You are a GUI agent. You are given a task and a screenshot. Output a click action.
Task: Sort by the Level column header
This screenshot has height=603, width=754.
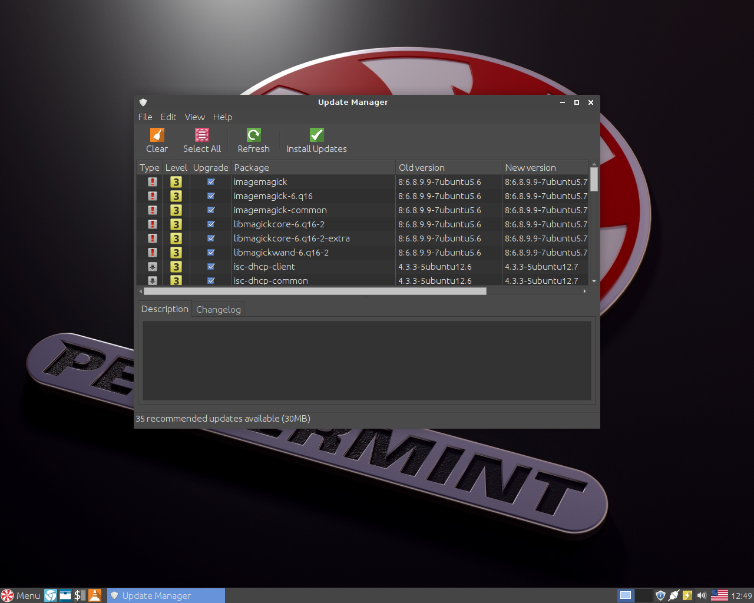tap(176, 167)
